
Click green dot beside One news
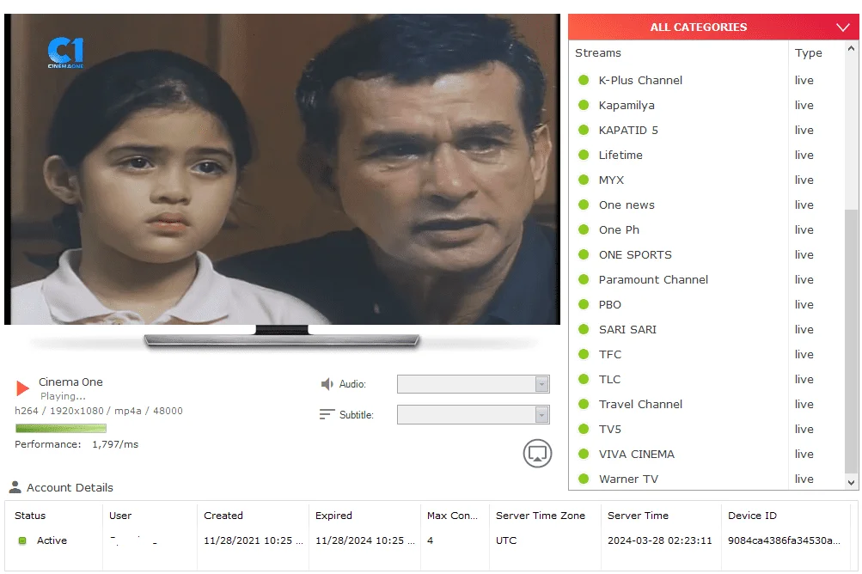tap(584, 205)
